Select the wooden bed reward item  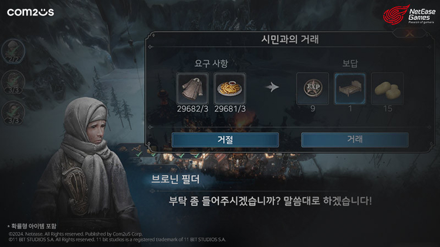(x=350, y=88)
